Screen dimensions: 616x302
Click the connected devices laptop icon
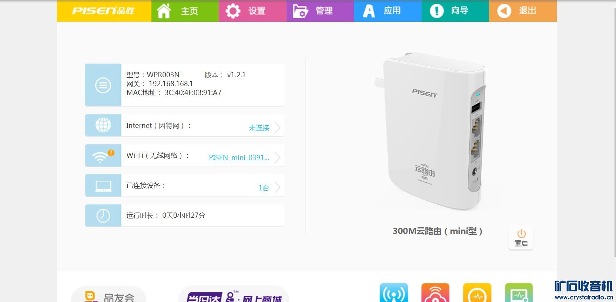point(103,186)
